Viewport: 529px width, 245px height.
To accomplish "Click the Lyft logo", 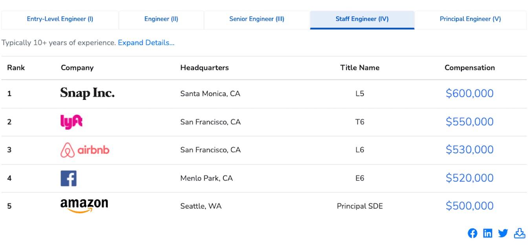I will [71, 122].
